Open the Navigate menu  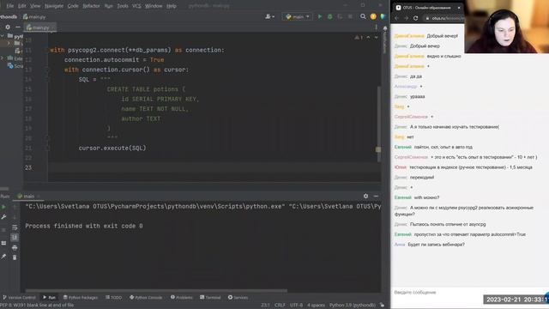coord(54,6)
